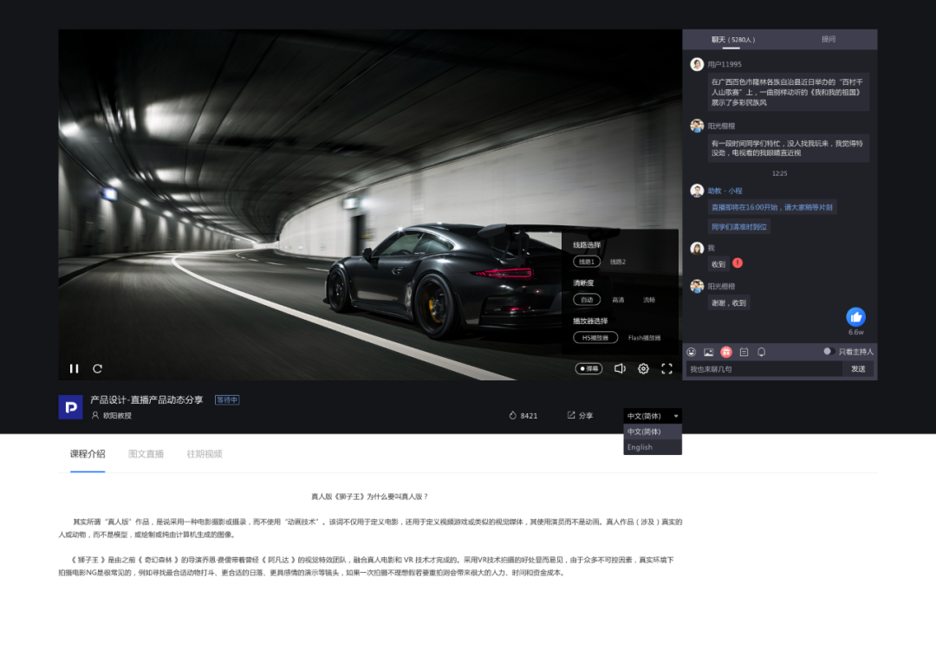Open the emoji picker in chat
936x662 pixels.
pyautogui.click(x=692, y=352)
